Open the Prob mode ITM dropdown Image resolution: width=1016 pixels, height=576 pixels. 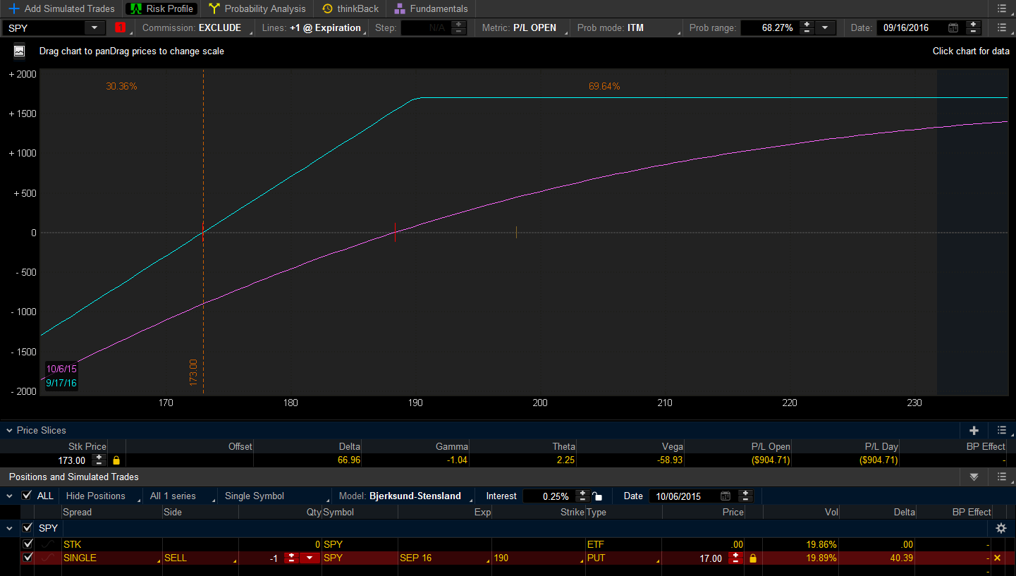click(x=629, y=27)
